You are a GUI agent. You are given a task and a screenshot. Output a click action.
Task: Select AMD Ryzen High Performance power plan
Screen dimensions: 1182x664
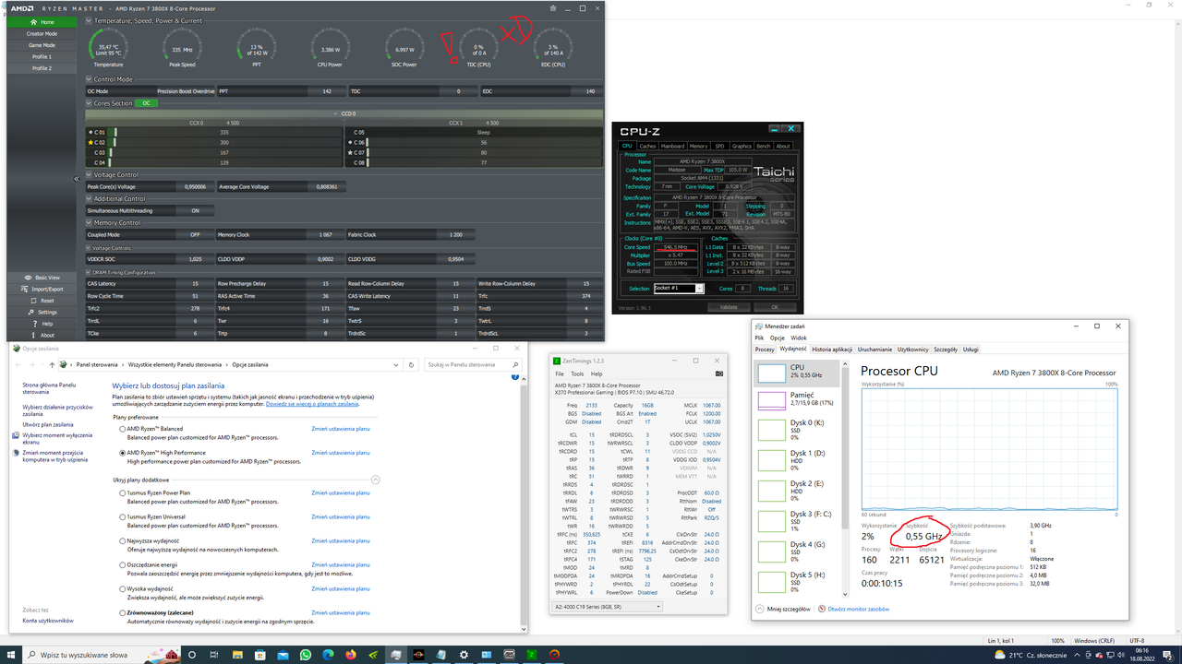pos(123,453)
